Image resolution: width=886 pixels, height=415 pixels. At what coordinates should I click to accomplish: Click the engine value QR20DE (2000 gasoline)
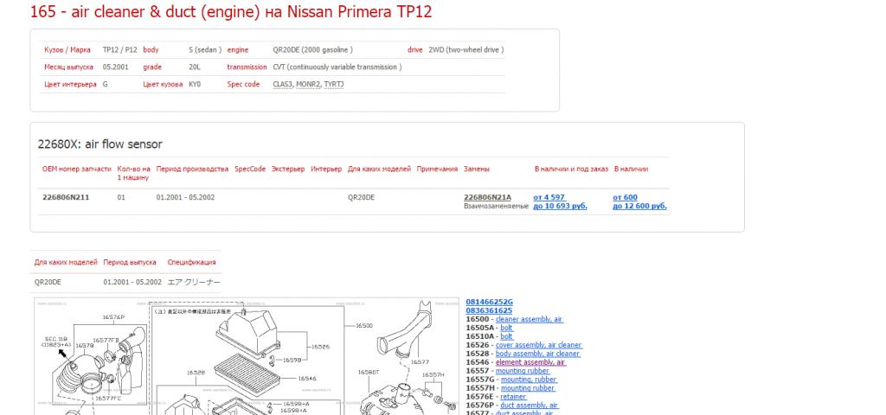tap(312, 49)
